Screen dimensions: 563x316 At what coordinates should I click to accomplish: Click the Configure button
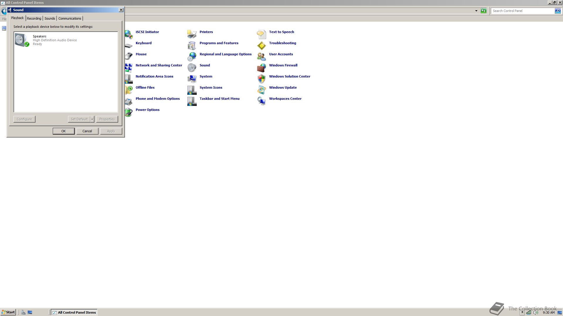pos(24,119)
